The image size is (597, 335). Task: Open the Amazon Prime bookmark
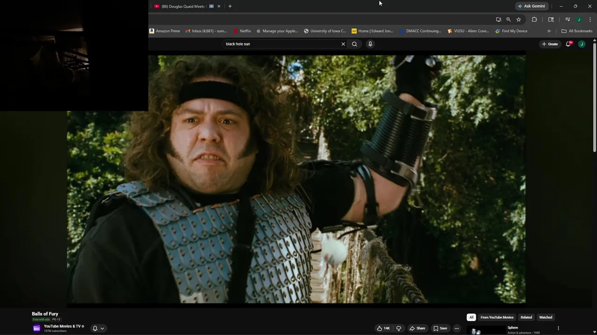click(165, 31)
